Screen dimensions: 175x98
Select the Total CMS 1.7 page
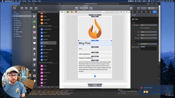point(22,16)
